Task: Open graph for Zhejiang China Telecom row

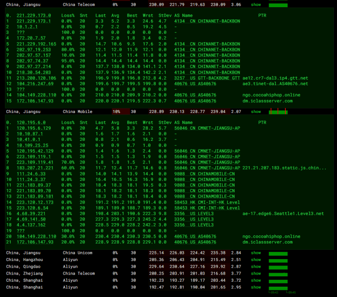Action: 278,274
